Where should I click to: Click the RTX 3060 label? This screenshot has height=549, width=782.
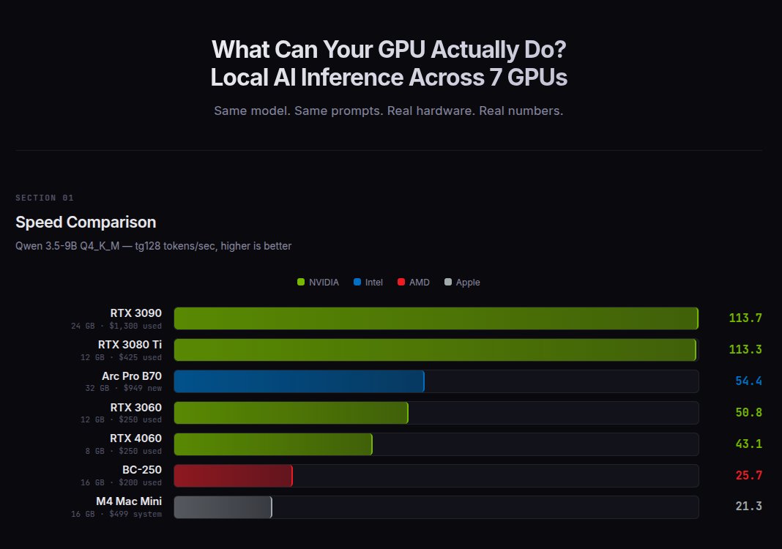pos(135,408)
